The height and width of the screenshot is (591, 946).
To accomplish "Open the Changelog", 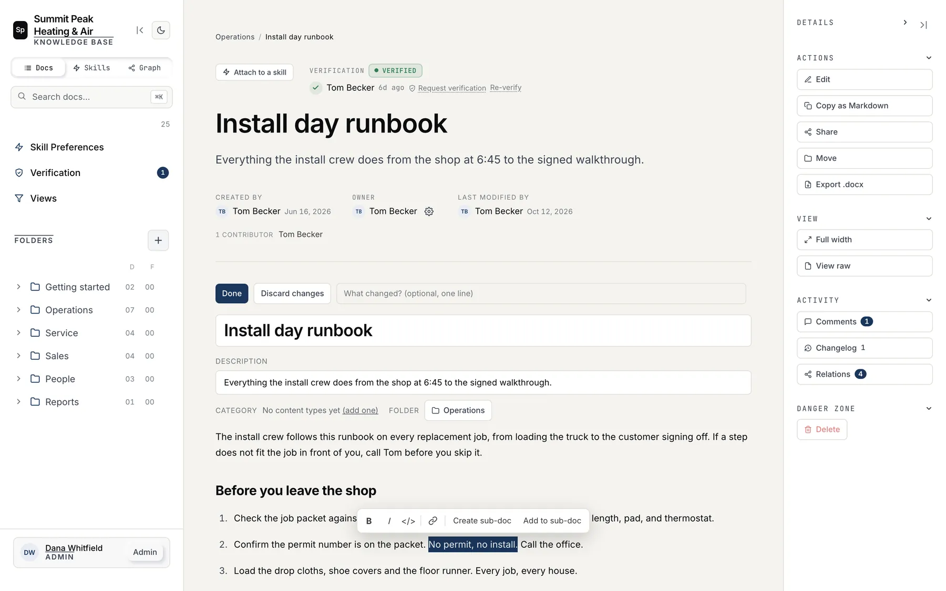I will pos(865,348).
